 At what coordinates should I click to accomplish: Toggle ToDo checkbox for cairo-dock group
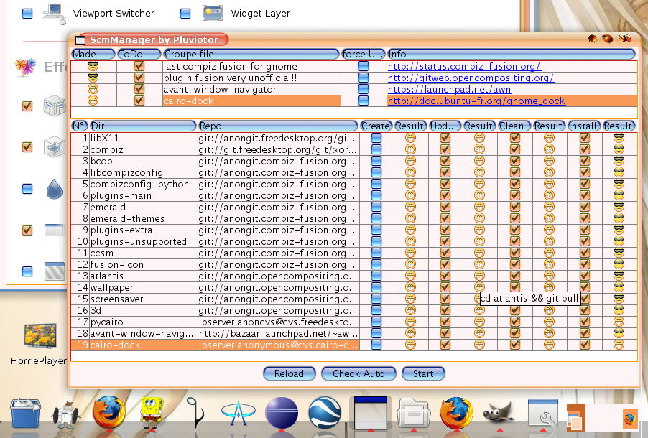[x=139, y=101]
